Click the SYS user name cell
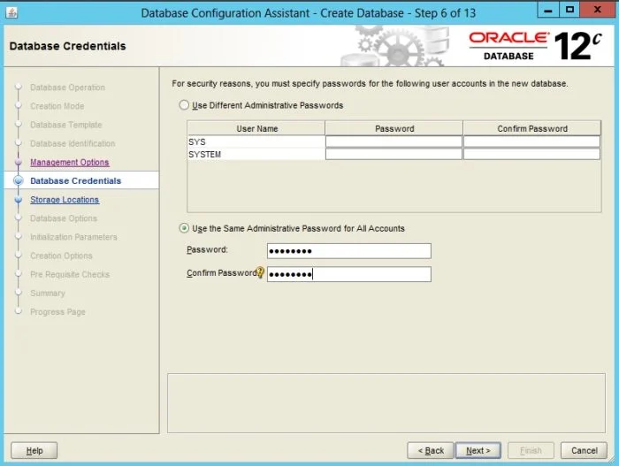Screen dimensions: 619x466 tap(256, 141)
